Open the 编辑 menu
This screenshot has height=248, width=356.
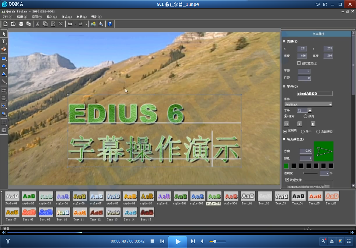[22, 17]
